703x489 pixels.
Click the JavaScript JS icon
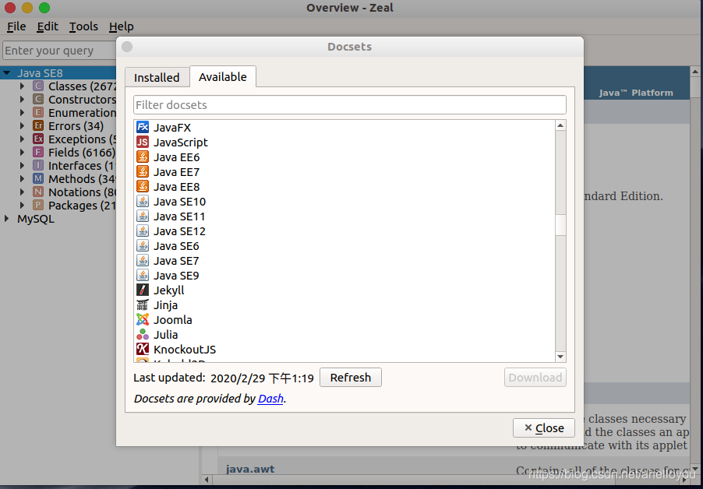point(143,142)
